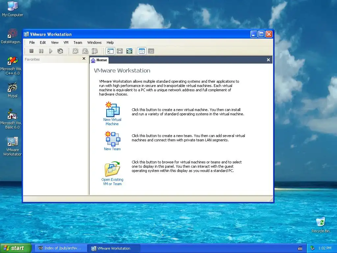Click the Console view toolbar icon
The width and height of the screenshot is (337, 253).
(151, 51)
